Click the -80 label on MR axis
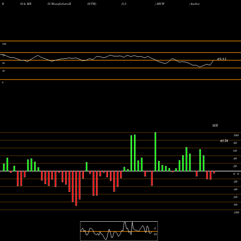The width and height of the screenshot is (241, 241). point(235,205)
